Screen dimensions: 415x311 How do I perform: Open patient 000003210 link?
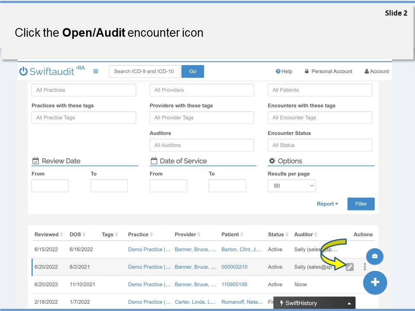click(x=234, y=267)
